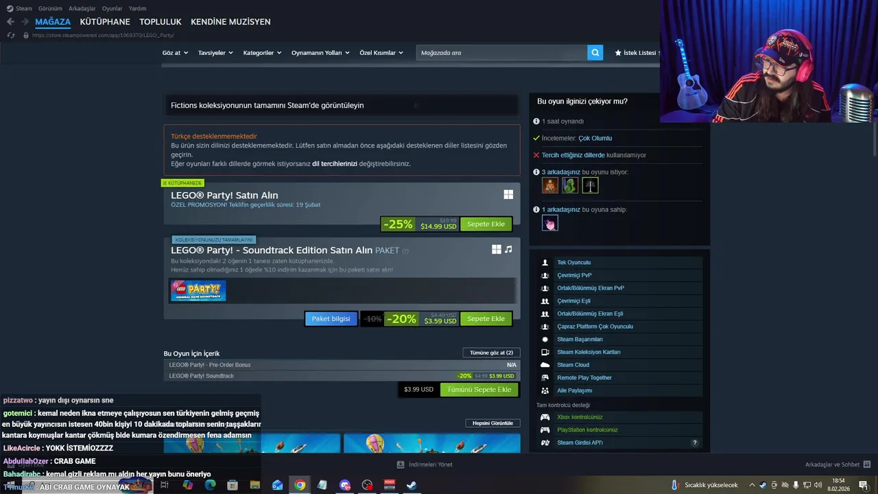Viewport: 878px width, 494px height.
Task: Click the Fictions koleksiyonunun tamamını banner
Action: tap(342, 105)
